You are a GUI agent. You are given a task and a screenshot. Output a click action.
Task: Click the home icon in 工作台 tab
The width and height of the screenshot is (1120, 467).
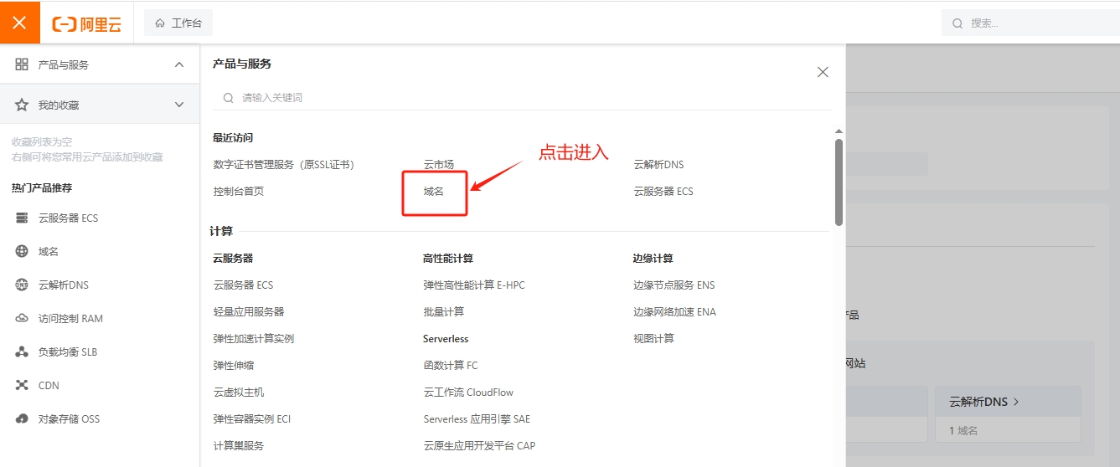pos(160,23)
